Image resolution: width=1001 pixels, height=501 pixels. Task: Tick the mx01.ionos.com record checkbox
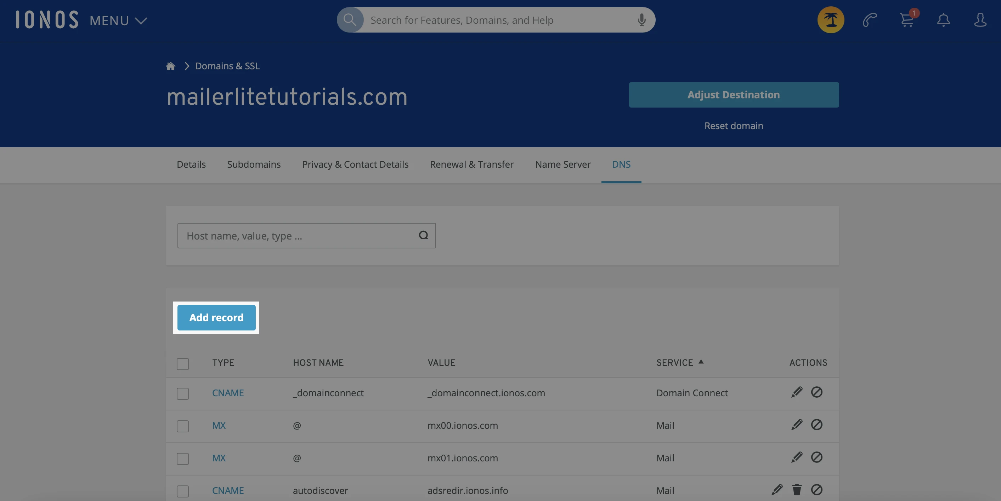pos(183,459)
